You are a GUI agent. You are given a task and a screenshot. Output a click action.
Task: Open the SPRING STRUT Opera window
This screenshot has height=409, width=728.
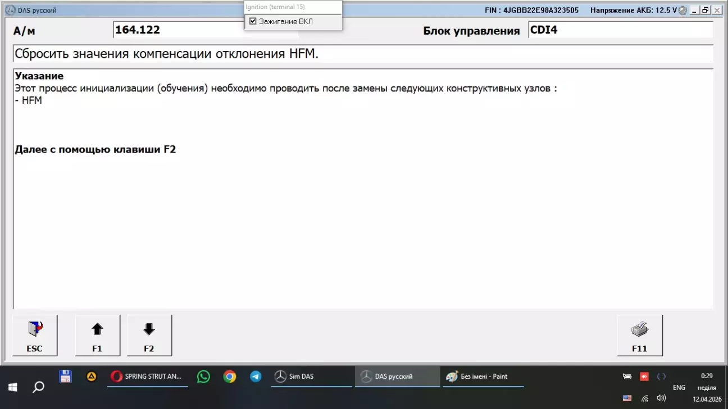click(x=147, y=376)
